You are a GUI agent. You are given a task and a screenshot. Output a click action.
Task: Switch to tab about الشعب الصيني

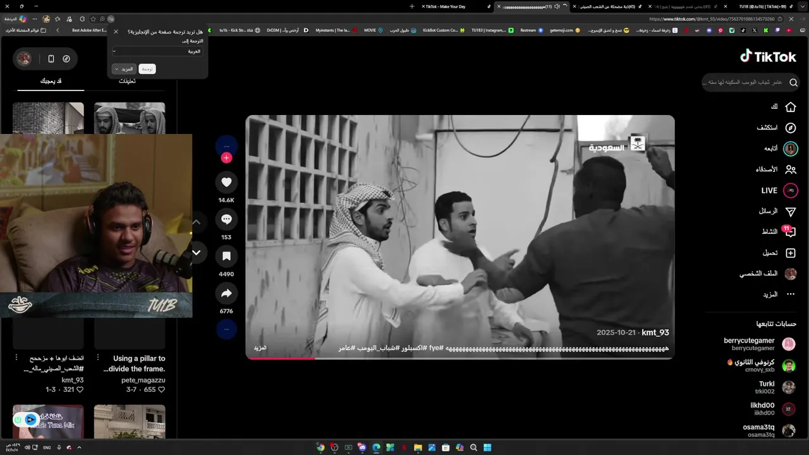(607, 6)
